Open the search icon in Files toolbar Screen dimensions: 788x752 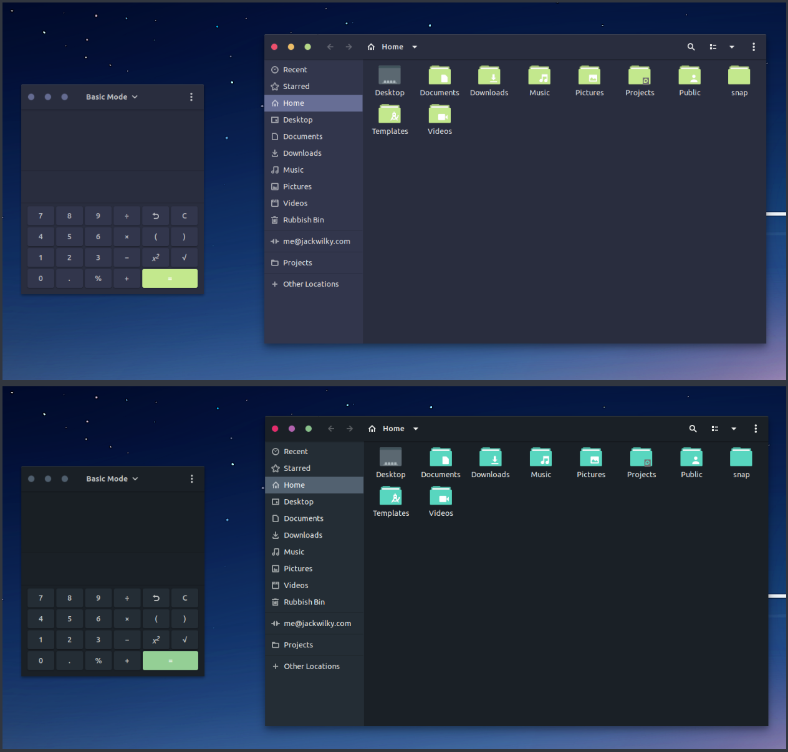click(691, 47)
